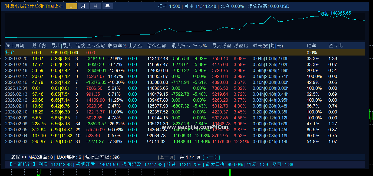Click the 利润: 112112.48 summary value
The height and width of the screenshot is (176, 373).
click(x=55, y=164)
